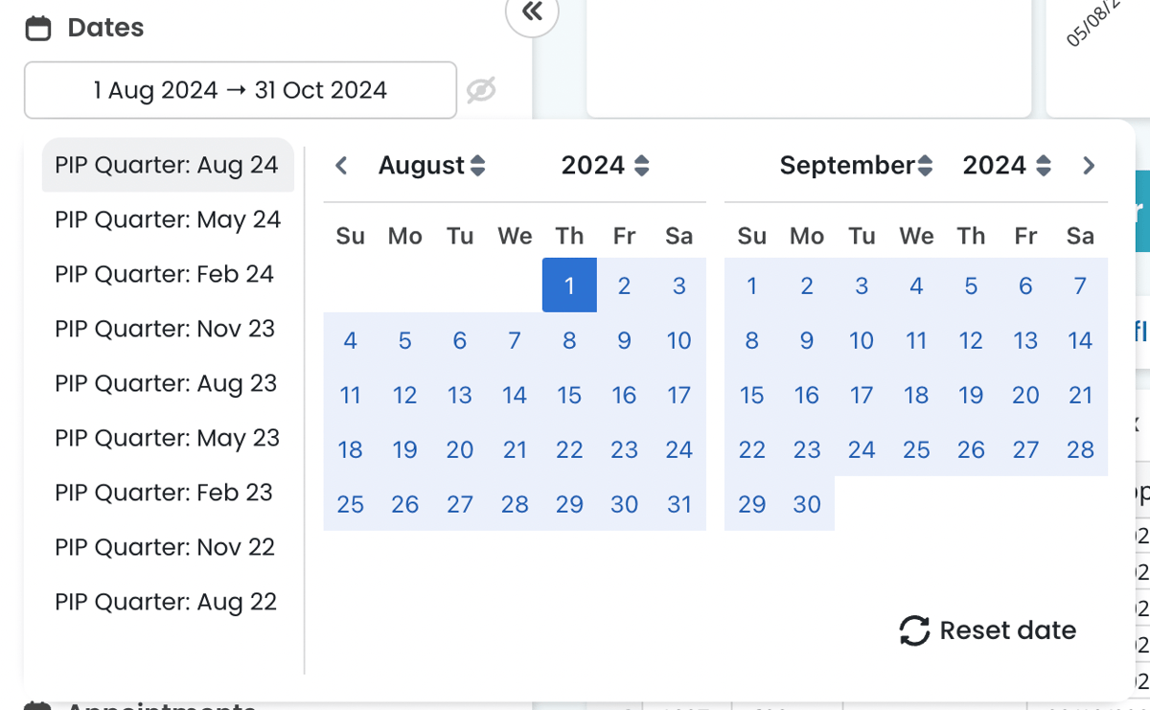Click the date range input field
Screen dimensions: 1150x710
(x=240, y=90)
